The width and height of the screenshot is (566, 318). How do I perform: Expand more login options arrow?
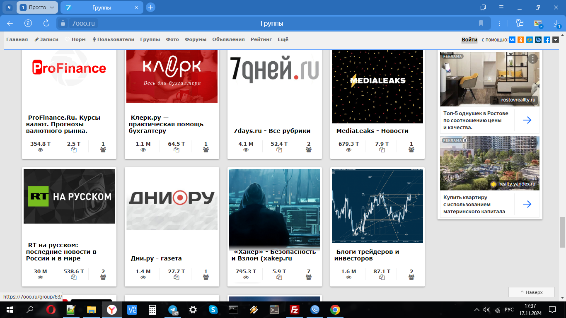click(x=556, y=40)
